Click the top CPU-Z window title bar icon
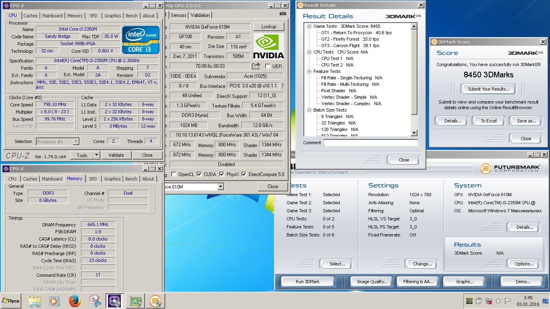Image resolution: width=550 pixels, height=309 pixels. [x=6, y=6]
